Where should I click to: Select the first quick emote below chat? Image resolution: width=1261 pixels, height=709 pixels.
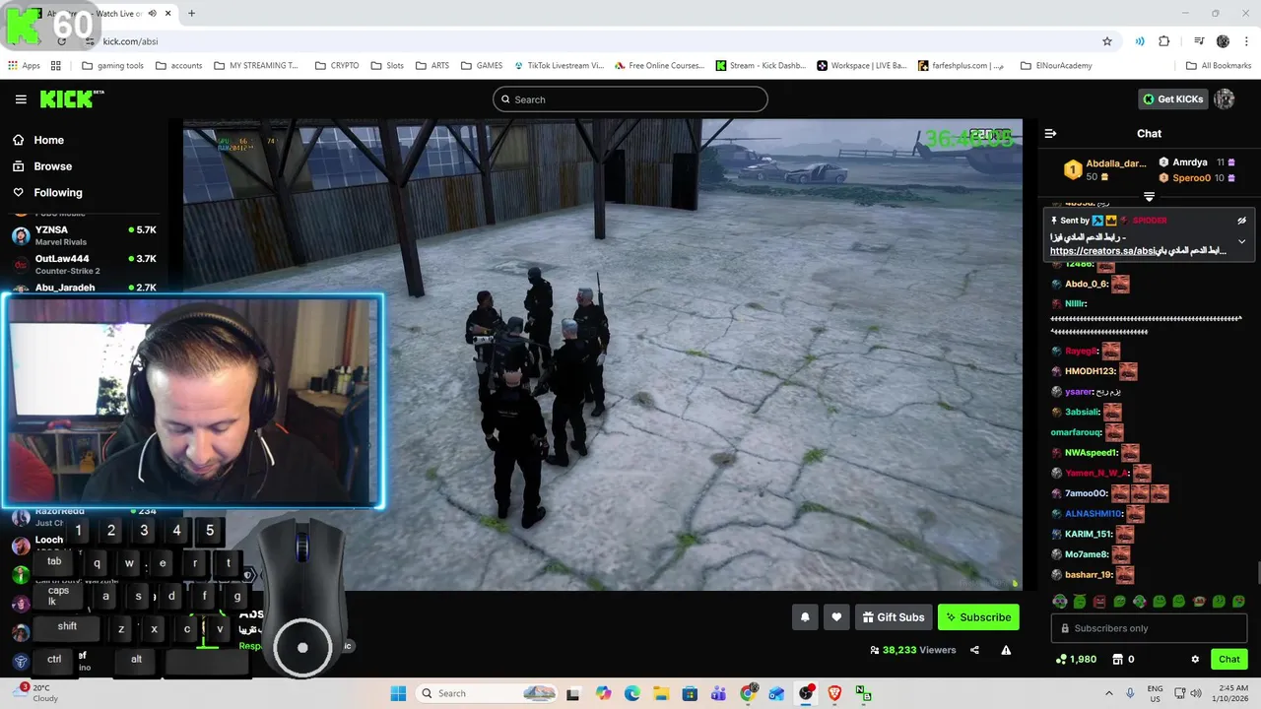point(1060,602)
